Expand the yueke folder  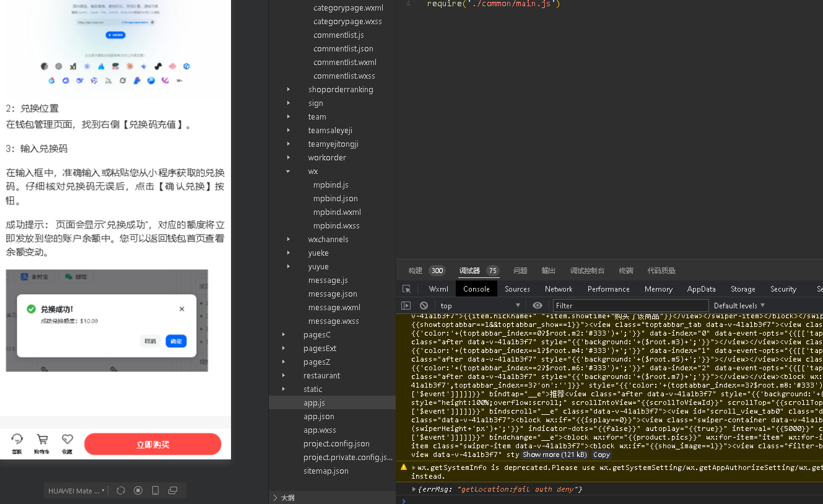[x=288, y=253]
